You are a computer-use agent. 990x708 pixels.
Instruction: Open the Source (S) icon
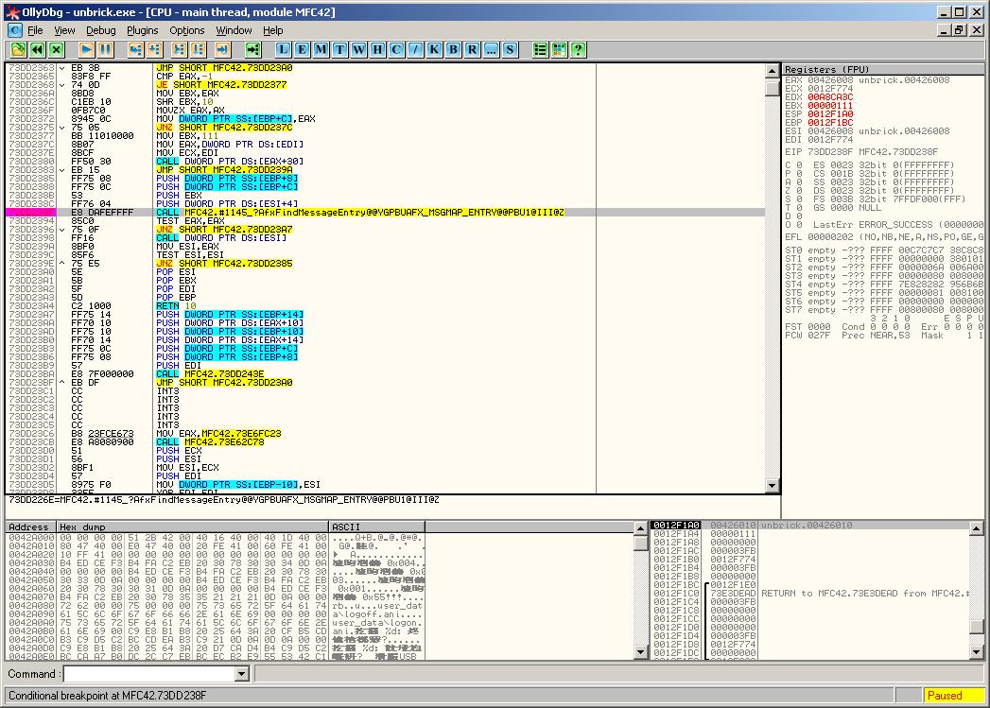tap(511, 49)
